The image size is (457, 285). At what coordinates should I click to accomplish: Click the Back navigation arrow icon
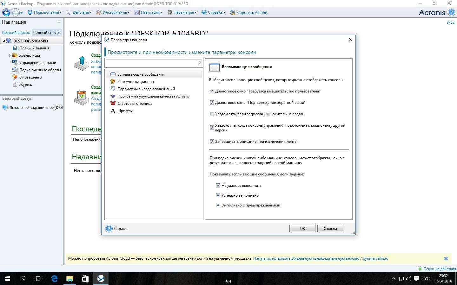pyautogui.click(x=6, y=12)
